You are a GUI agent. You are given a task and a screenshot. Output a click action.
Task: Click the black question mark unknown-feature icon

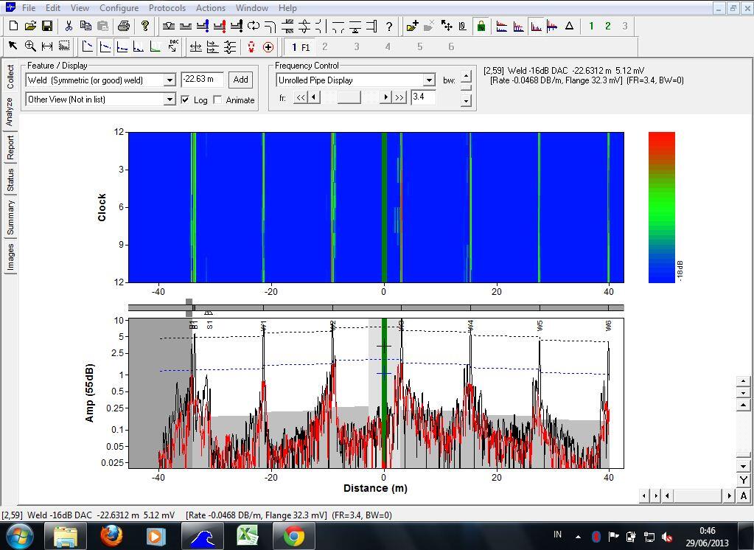pos(389,26)
